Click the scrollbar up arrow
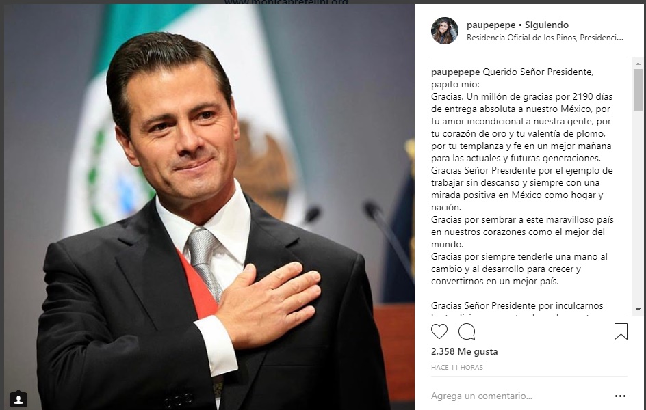The image size is (646, 410). [x=638, y=64]
